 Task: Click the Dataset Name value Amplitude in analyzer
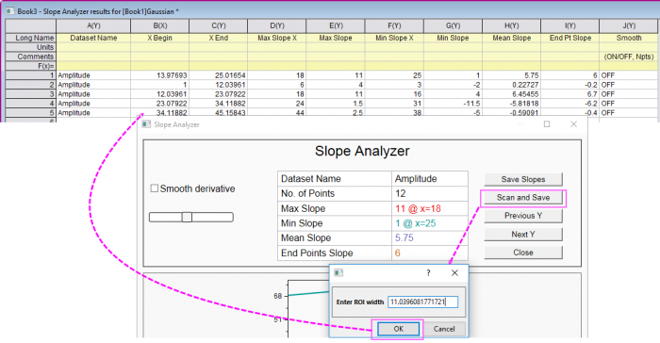(x=416, y=179)
